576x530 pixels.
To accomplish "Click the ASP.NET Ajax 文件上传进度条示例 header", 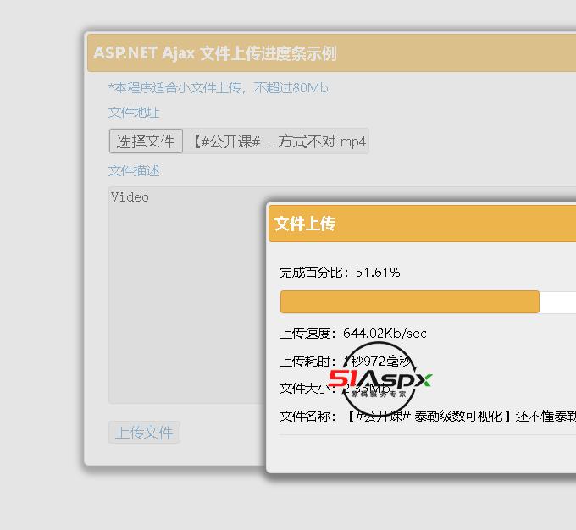I will pos(332,53).
